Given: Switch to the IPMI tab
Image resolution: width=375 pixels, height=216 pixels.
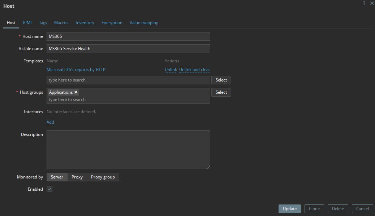Looking at the screenshot, I should [27, 23].
